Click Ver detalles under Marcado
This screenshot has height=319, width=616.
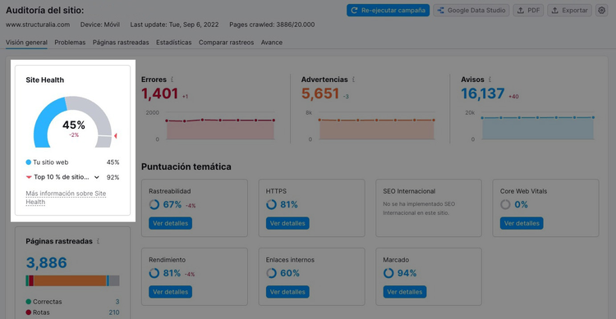tap(404, 292)
